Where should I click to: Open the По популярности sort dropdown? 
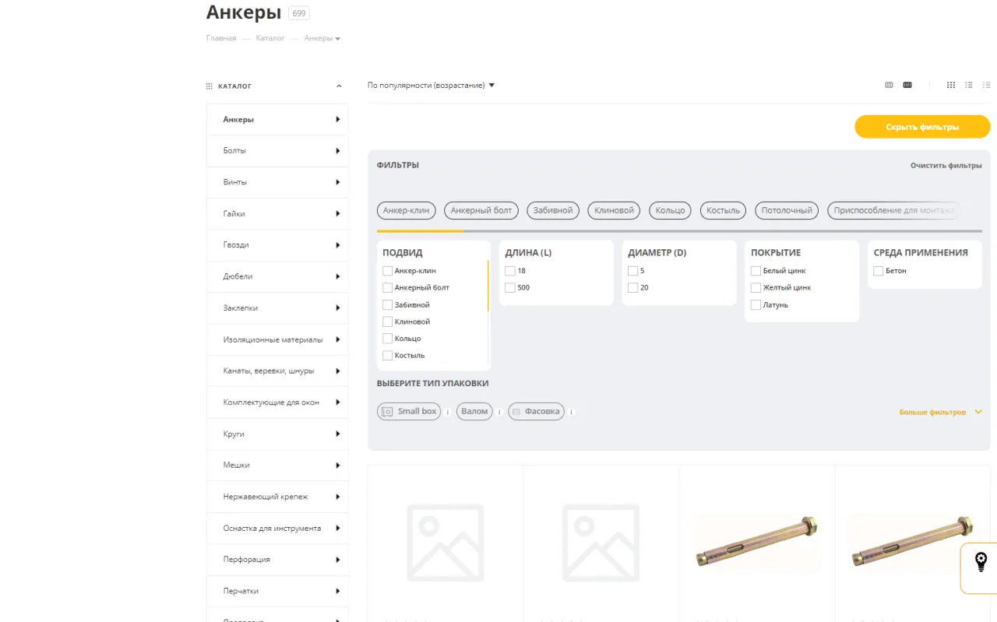431,85
